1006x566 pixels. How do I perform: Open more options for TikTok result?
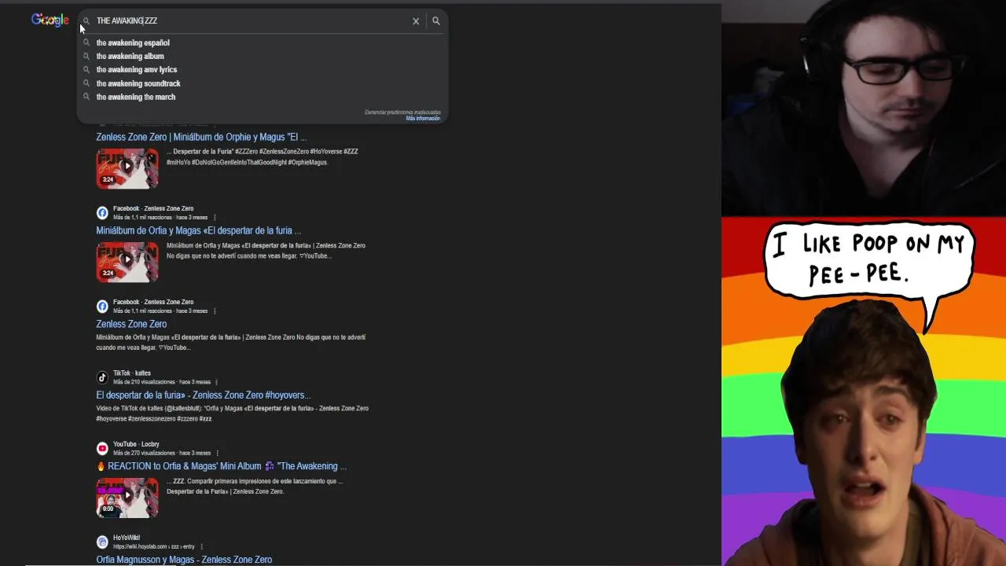point(216,382)
